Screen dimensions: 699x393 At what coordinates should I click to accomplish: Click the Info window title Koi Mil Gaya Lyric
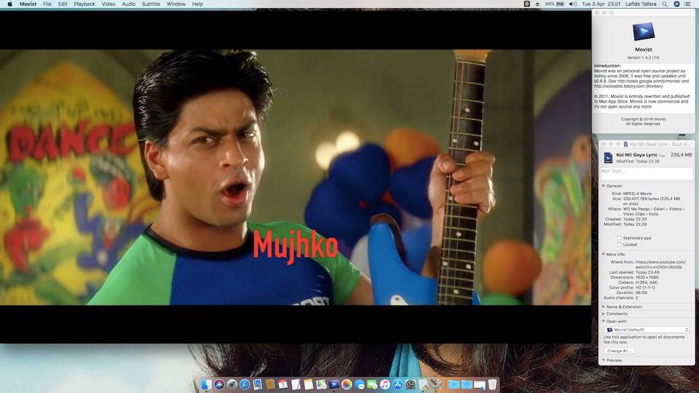click(660, 144)
